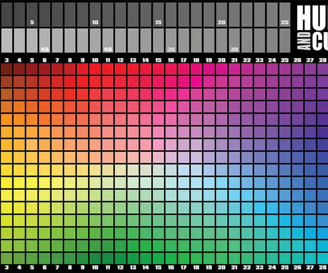Click column number 22 below the color grid

[x=247, y=267]
